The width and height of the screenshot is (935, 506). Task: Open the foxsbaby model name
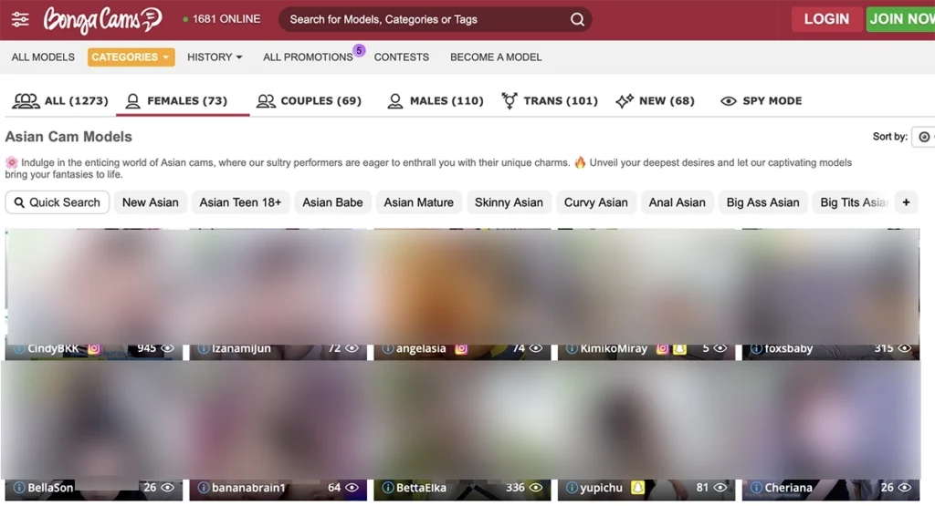click(x=788, y=349)
